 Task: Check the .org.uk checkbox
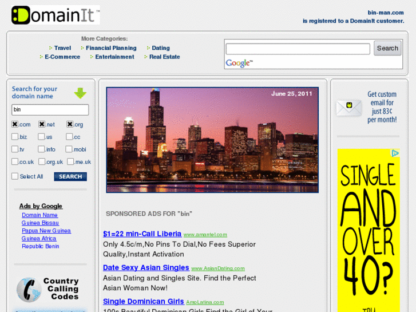[x=42, y=161]
